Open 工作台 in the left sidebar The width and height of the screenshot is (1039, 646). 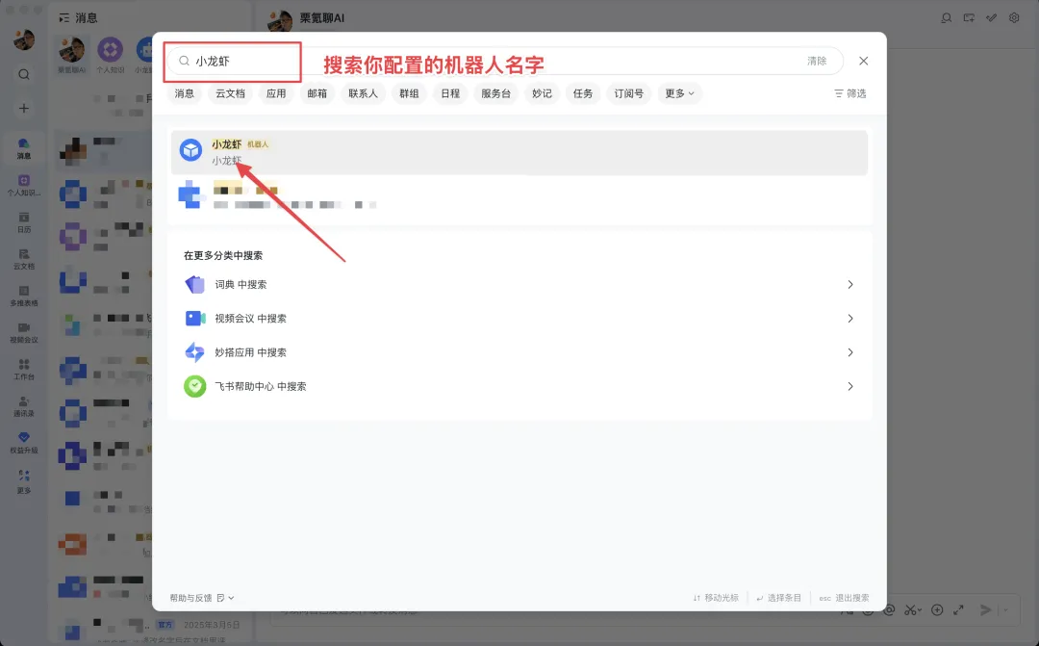point(24,370)
